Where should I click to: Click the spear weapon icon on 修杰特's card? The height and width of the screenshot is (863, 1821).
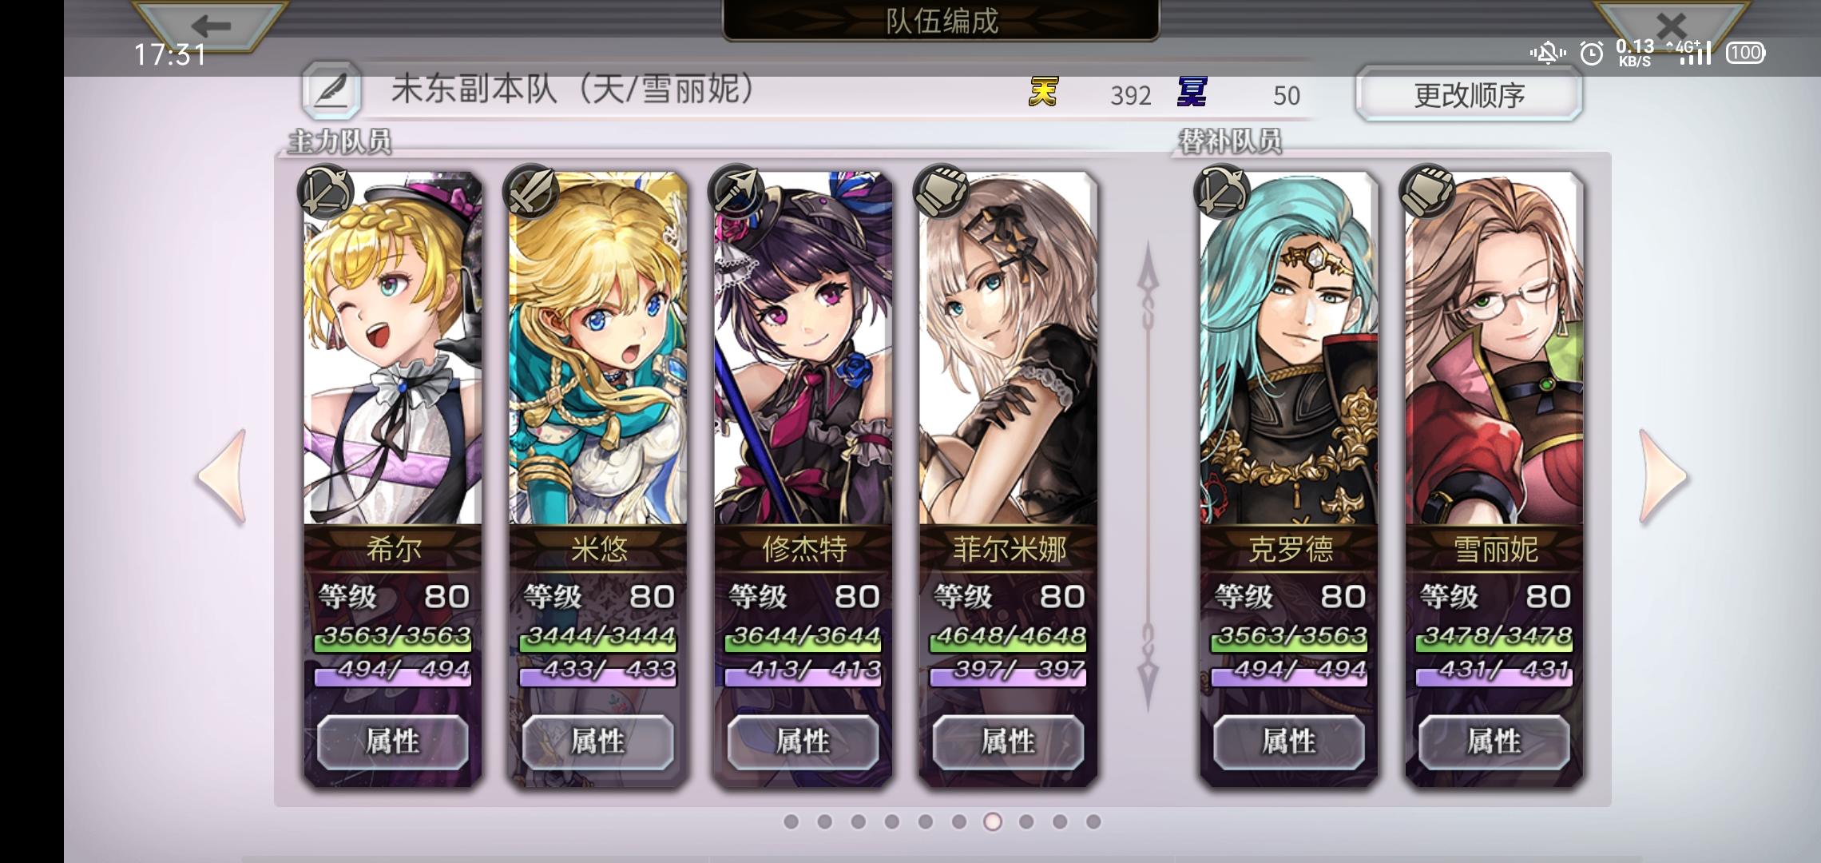coord(736,191)
